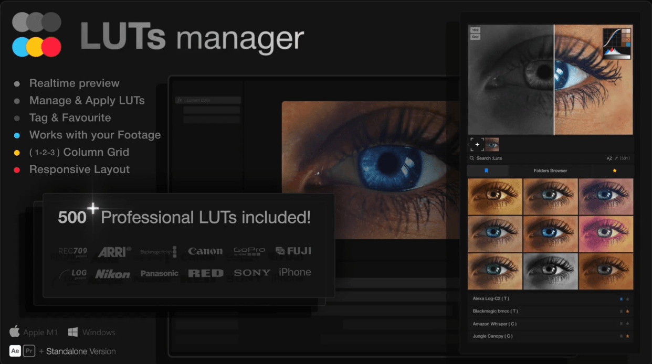This screenshot has height=364, width=652.
Task: Click the pin icon next to (531)
Action: [616, 158]
